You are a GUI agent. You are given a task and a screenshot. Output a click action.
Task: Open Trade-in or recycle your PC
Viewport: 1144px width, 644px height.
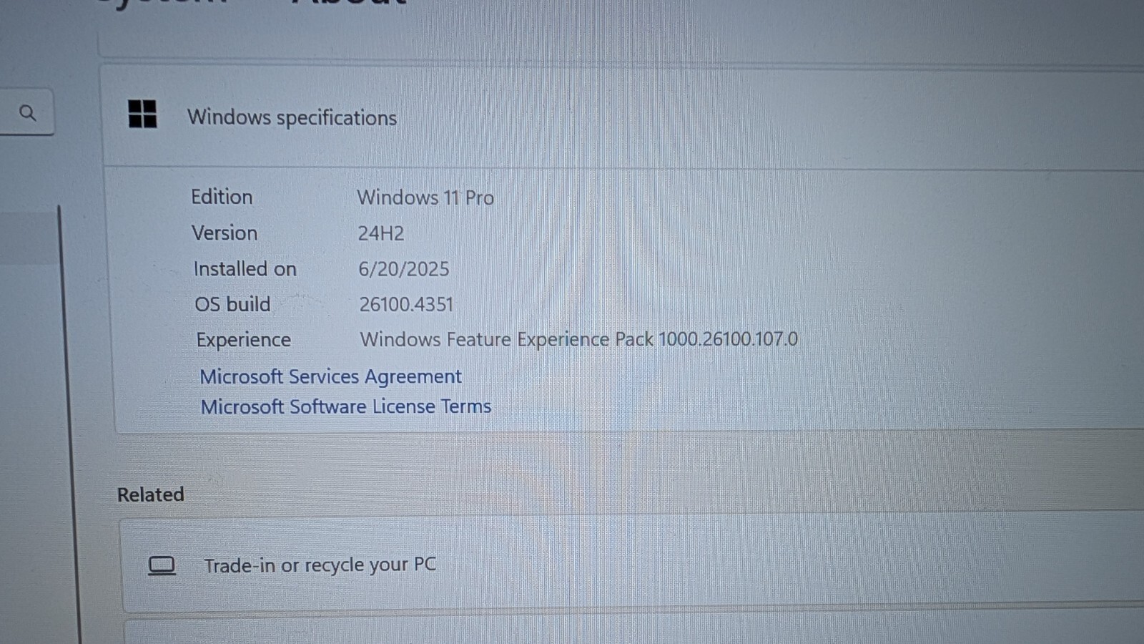tap(632, 565)
